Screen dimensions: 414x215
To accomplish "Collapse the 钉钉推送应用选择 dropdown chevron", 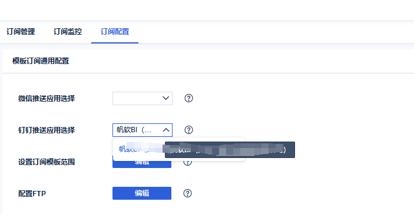I will point(166,130).
